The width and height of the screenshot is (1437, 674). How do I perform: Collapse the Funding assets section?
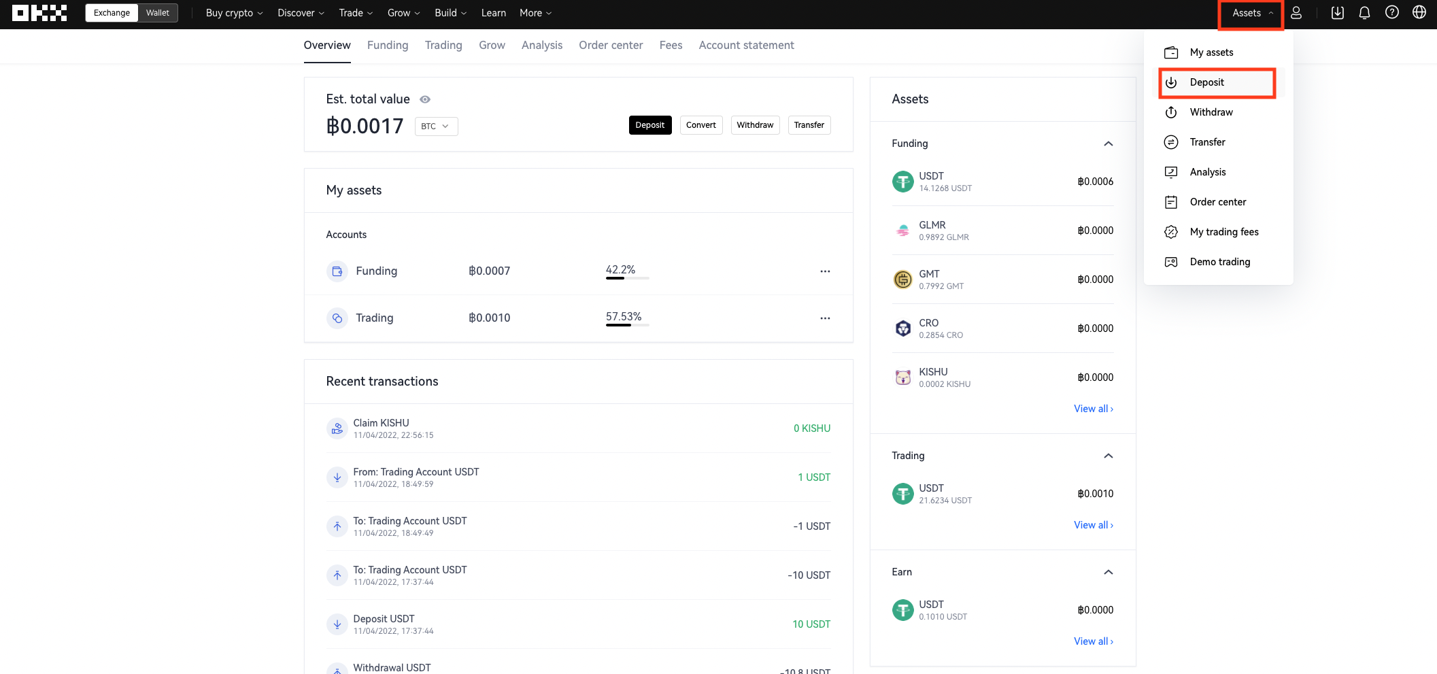pos(1108,144)
